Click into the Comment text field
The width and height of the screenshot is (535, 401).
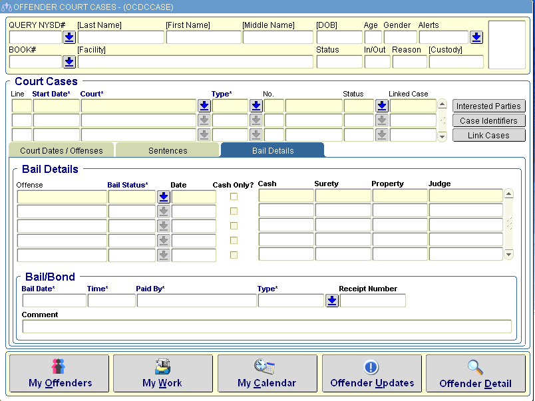point(266,327)
